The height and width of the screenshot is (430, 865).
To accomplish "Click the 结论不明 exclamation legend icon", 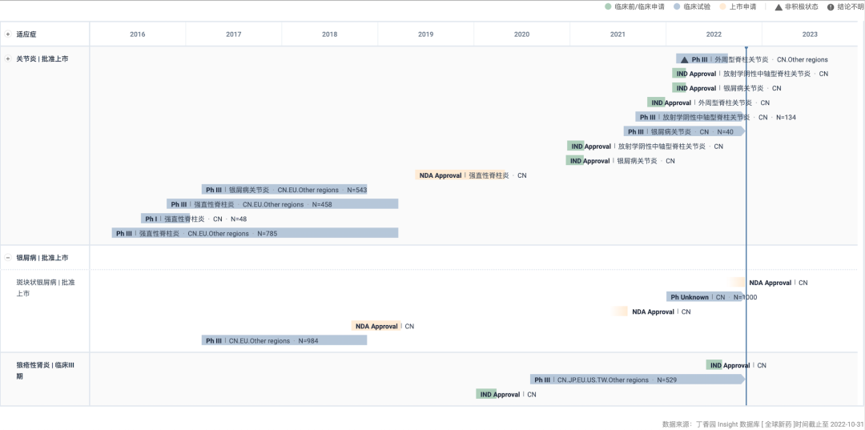I will (831, 6).
